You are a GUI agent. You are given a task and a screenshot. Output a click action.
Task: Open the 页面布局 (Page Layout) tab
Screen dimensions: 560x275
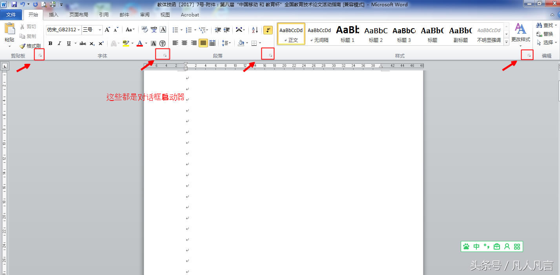[x=78, y=15]
